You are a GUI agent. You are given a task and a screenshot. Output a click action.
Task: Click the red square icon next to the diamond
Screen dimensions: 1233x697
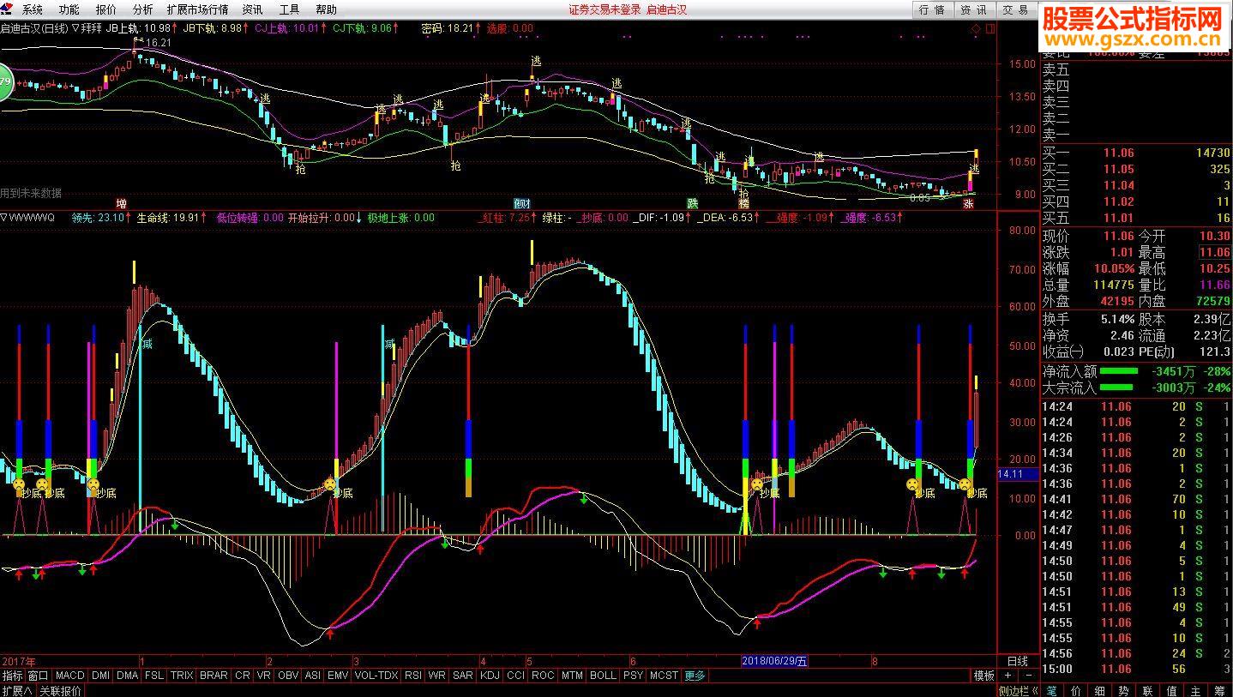(990, 28)
